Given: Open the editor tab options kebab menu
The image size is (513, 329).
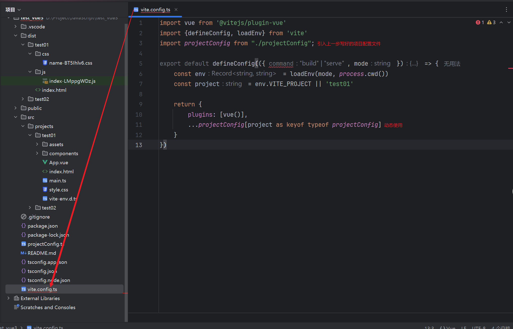Looking at the screenshot, I should pos(506,10).
